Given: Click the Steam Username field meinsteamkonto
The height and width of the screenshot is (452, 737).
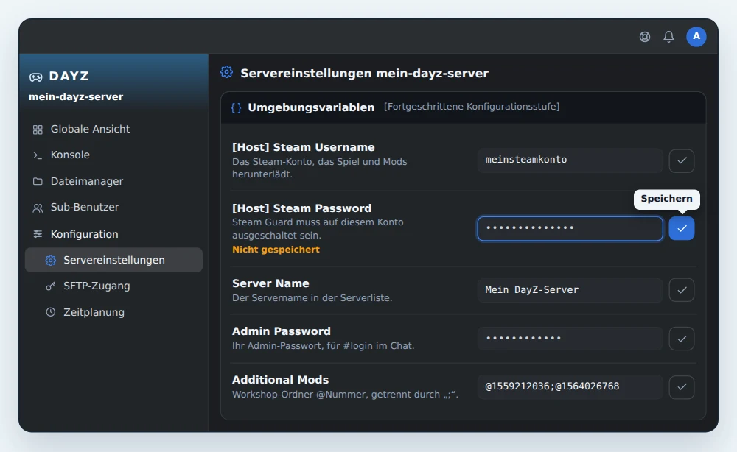Looking at the screenshot, I should (570, 160).
